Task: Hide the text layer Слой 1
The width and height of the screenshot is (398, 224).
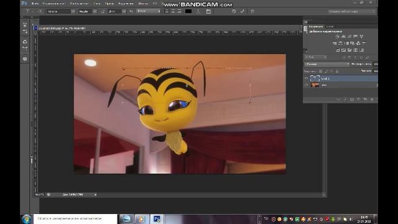Action: [307, 78]
